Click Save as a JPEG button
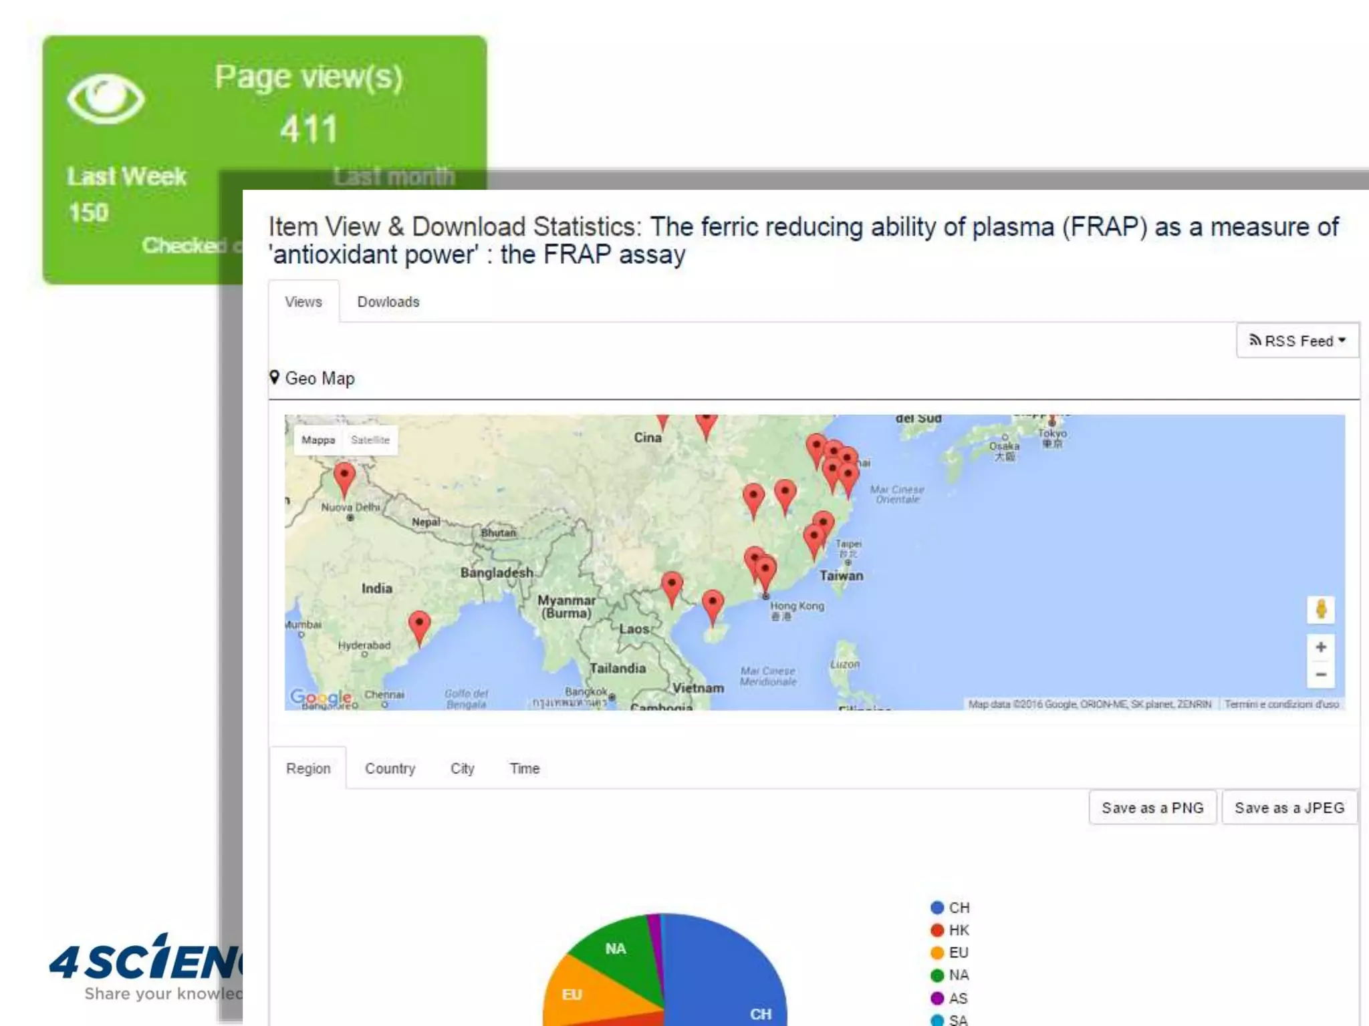Image resolution: width=1369 pixels, height=1026 pixels. pos(1289,808)
